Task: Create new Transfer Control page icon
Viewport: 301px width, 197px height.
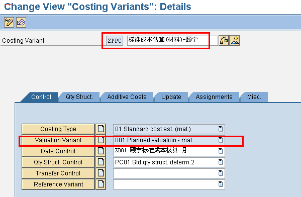Action: click(x=101, y=173)
